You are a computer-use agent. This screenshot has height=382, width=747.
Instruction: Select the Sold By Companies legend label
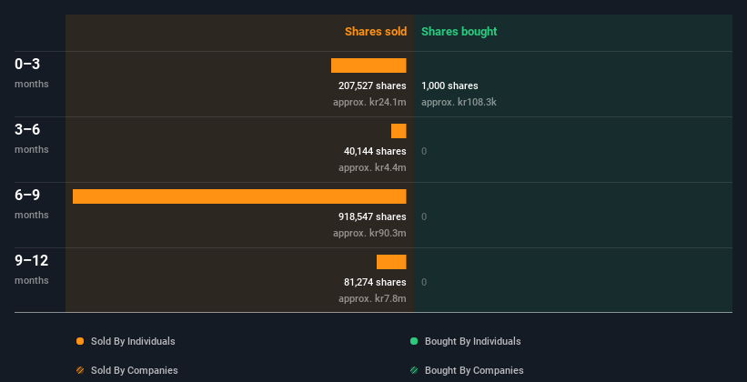click(x=135, y=370)
